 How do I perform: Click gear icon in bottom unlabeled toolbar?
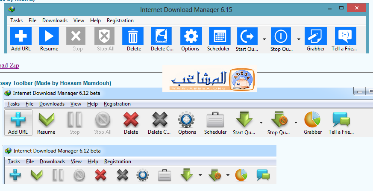142,175
